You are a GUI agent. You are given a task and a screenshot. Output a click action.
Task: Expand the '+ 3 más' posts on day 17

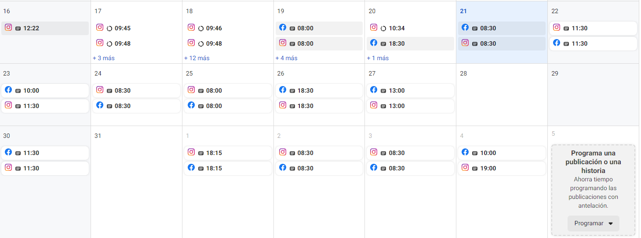(104, 58)
